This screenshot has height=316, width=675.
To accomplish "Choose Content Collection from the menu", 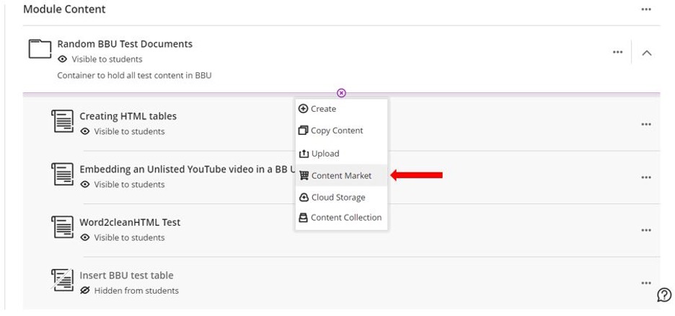I will (x=345, y=217).
